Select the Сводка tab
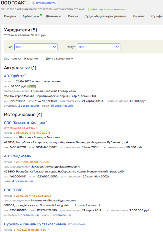Screen dimensions: 163x232 (x=10, y=16)
